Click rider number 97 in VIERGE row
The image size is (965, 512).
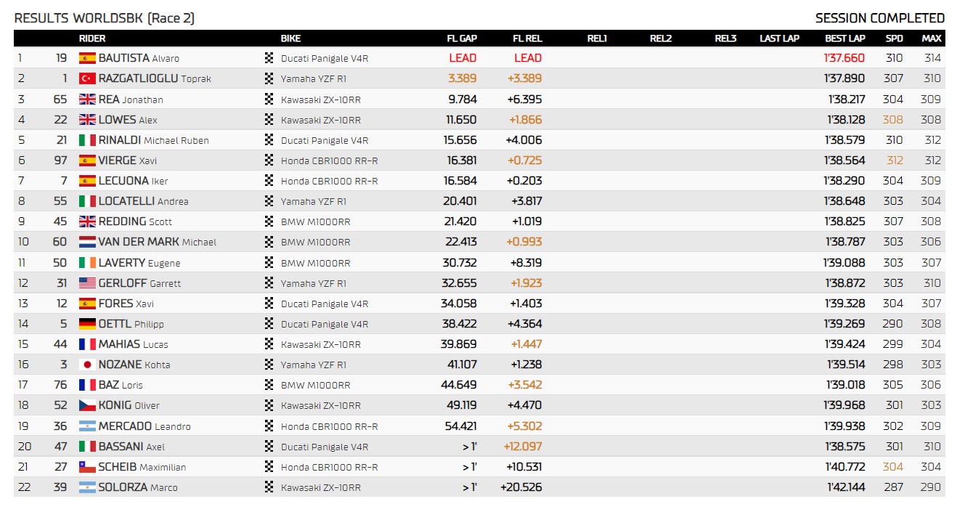[x=60, y=160]
